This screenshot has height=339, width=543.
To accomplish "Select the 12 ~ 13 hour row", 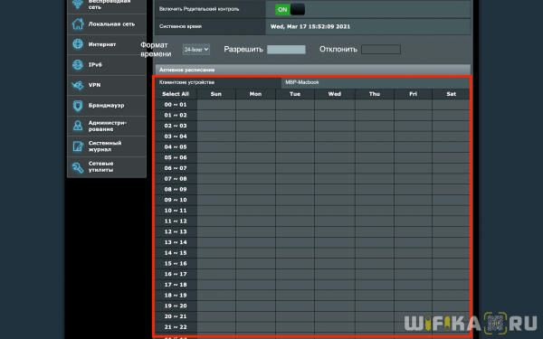I will pos(176,231).
